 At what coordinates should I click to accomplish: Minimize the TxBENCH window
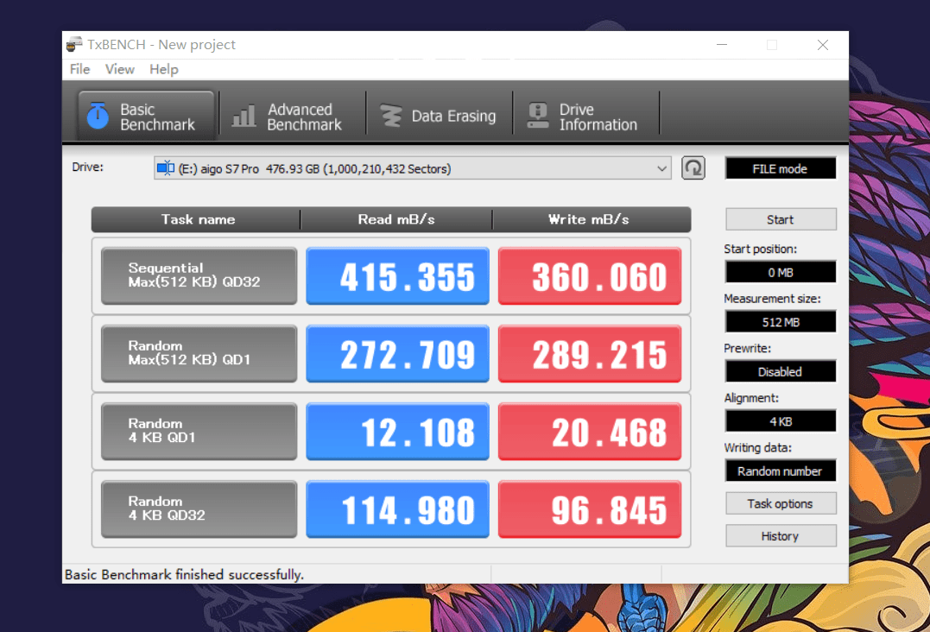coord(722,45)
